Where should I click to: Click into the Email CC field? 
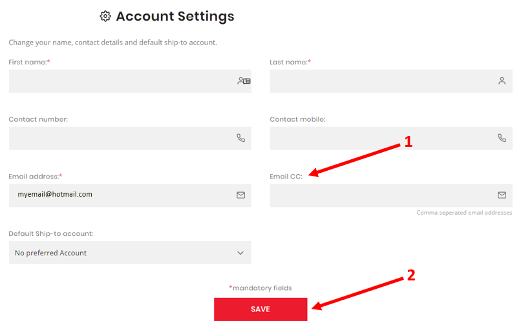click(391, 195)
